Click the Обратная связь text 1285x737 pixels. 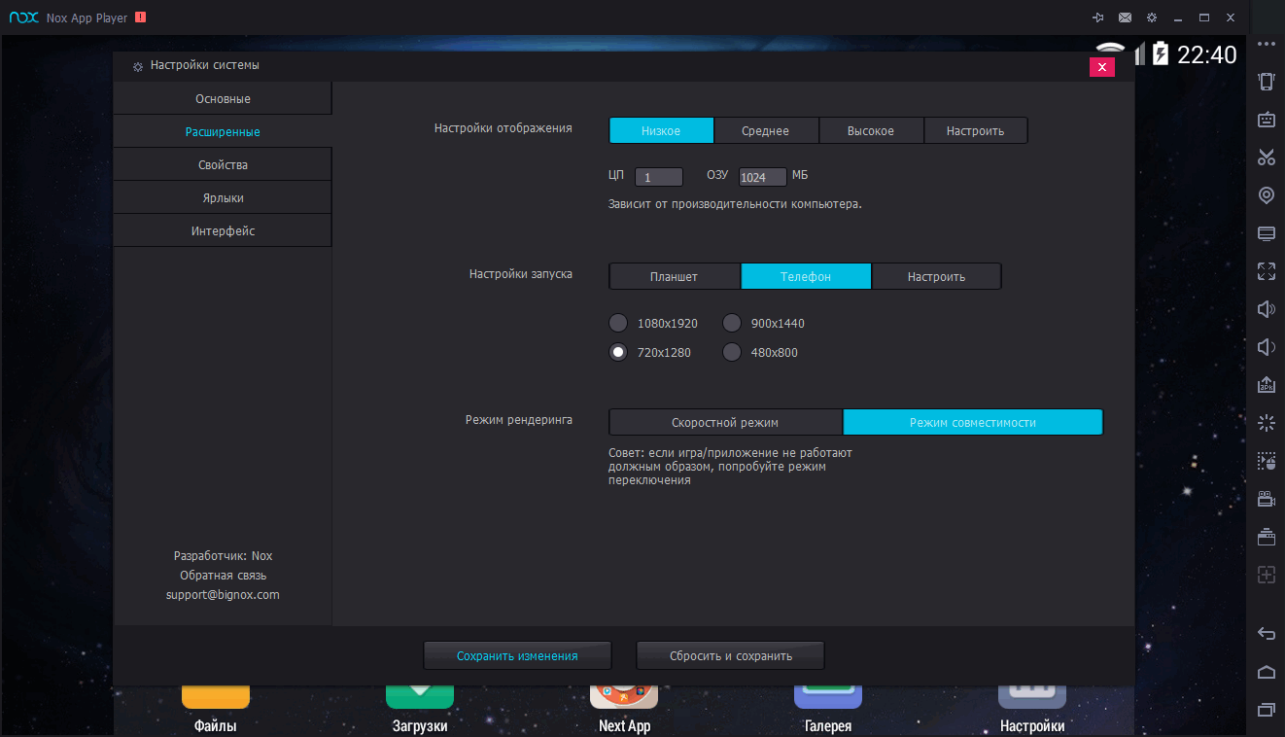coord(223,575)
